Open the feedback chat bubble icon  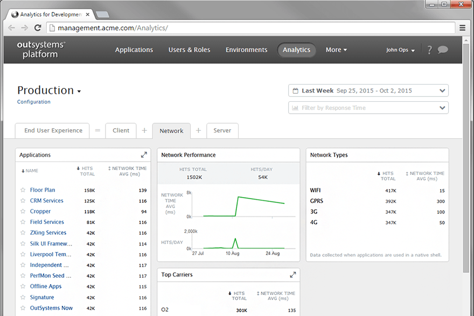click(443, 50)
